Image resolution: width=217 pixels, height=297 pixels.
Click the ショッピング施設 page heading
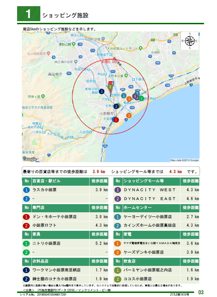tap(65, 15)
